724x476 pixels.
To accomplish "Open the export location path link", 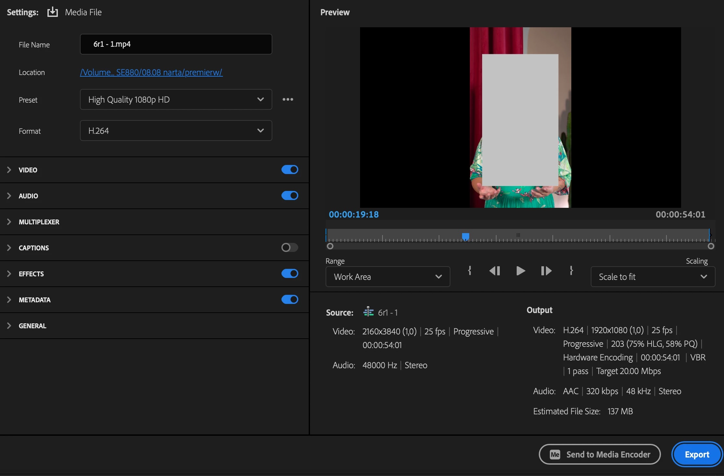I will click(x=151, y=72).
